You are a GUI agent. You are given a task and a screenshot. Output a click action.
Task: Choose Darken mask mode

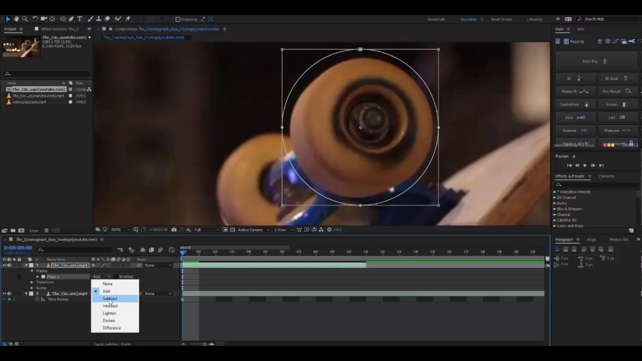pyautogui.click(x=115, y=320)
